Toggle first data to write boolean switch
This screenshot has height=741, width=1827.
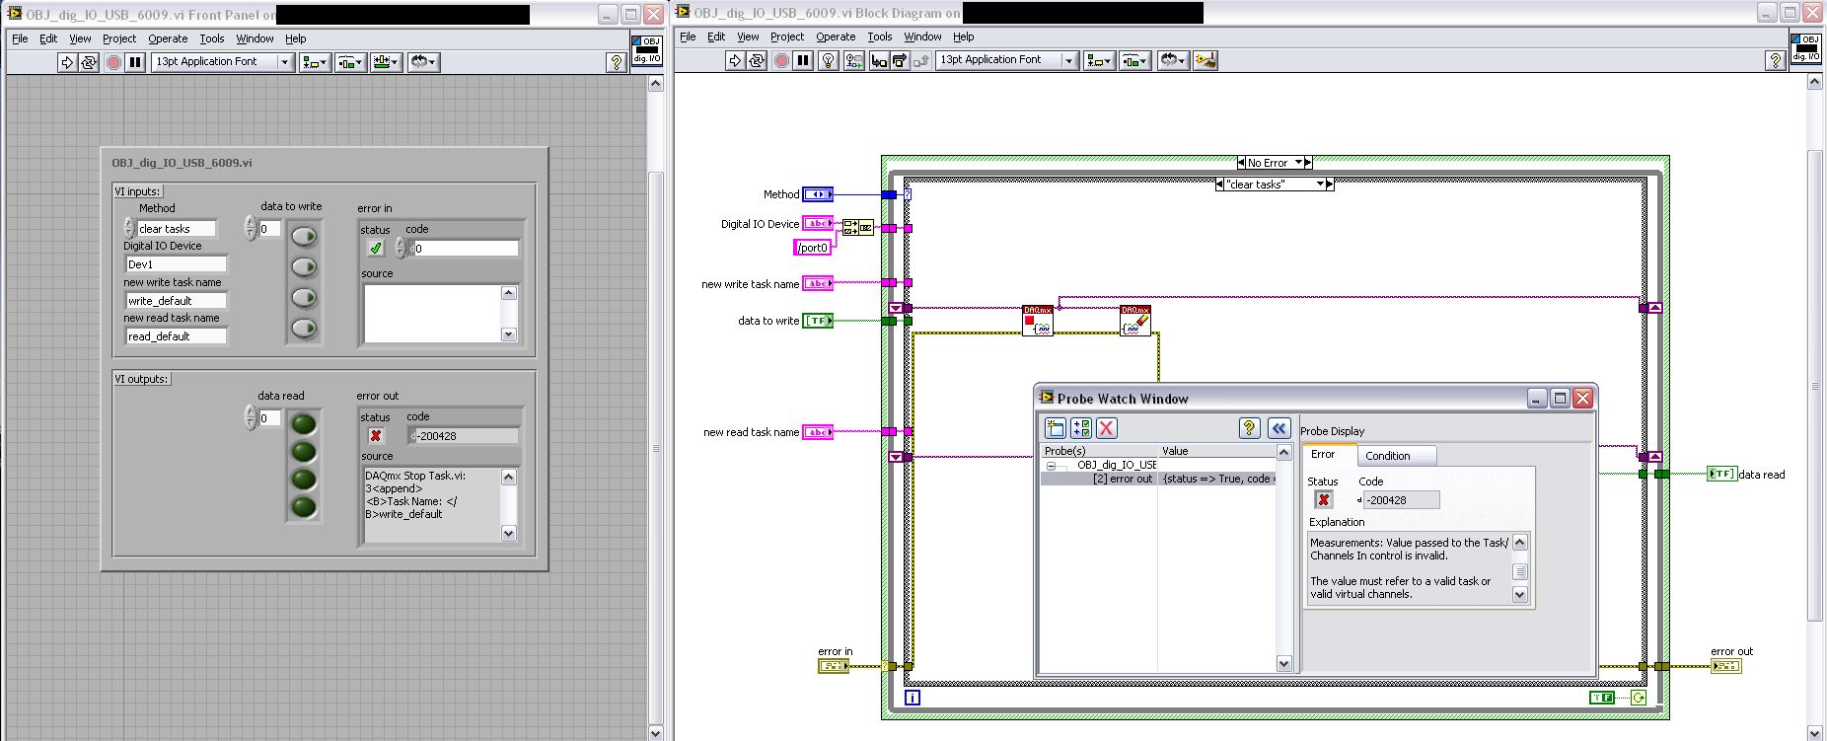coord(305,236)
